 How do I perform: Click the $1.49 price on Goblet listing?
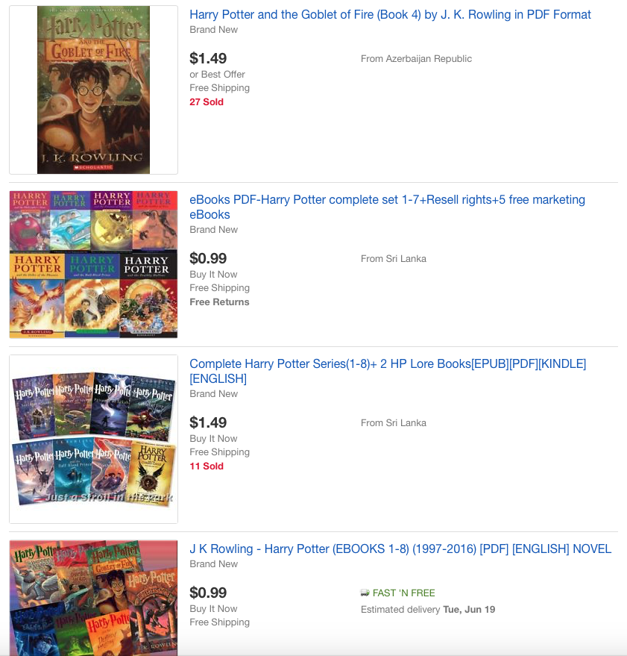208,58
